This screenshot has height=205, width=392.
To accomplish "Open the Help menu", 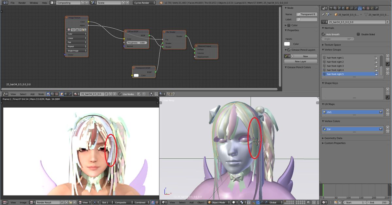I will tap(44, 3).
